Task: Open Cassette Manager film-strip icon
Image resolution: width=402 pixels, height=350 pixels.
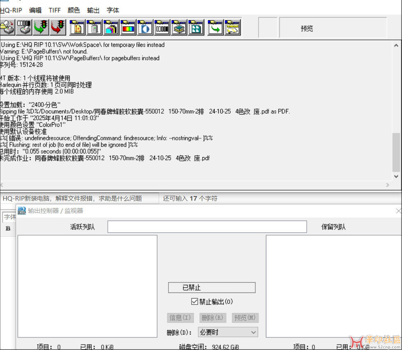Action: click(162, 27)
